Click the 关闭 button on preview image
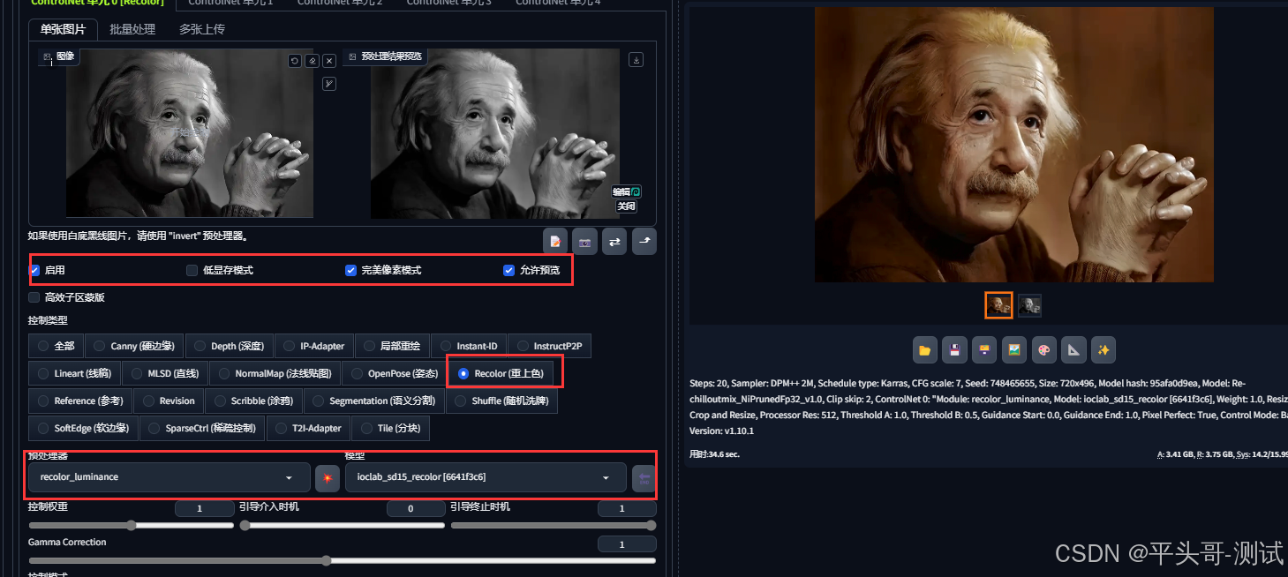This screenshot has width=1288, height=577. 626,206
